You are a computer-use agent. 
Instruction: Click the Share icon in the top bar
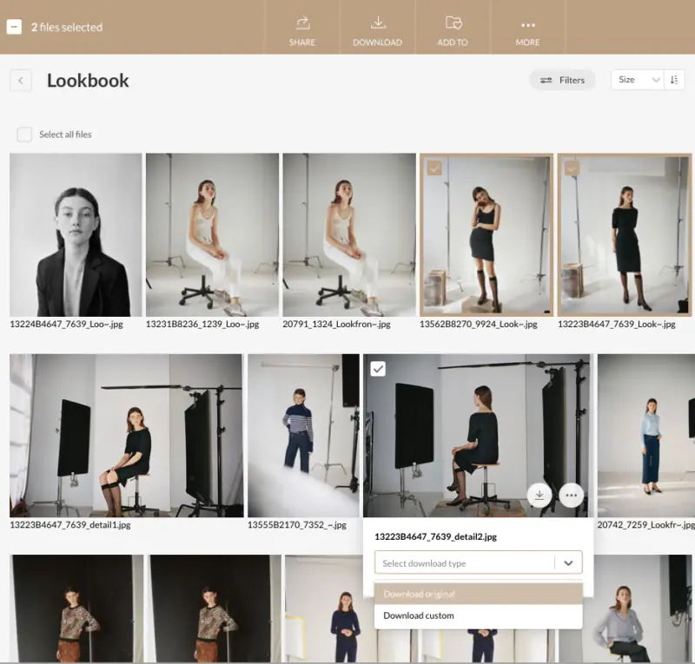[302, 23]
